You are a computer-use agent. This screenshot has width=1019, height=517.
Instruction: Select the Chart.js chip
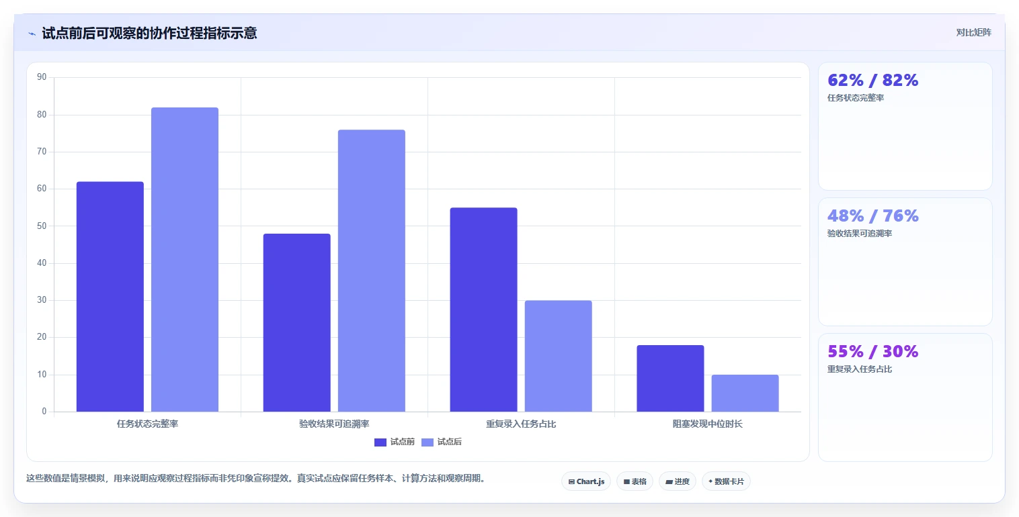586,481
